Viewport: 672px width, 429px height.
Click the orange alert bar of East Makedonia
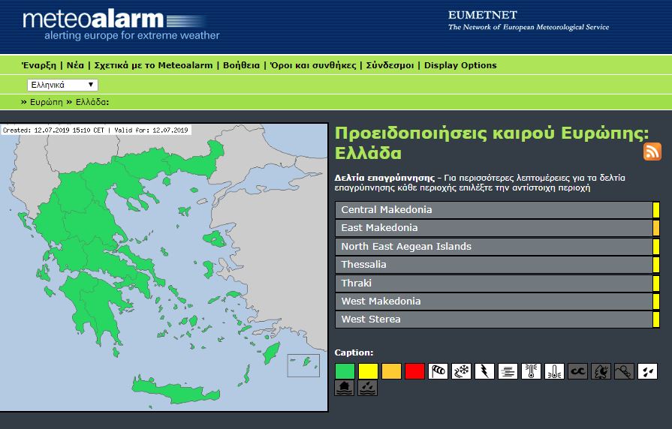656,228
